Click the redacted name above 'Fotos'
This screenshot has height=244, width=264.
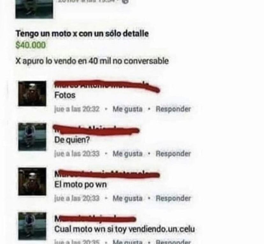[107, 86]
